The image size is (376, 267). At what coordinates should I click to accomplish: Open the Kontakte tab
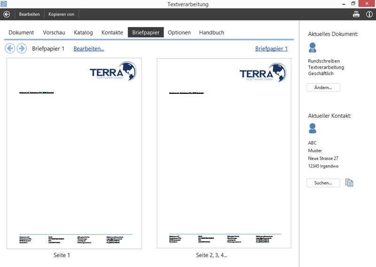(112, 32)
